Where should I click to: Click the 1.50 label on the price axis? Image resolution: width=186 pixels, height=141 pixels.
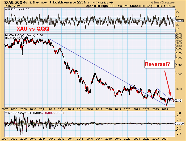pyautogui.click(x=179, y=65)
